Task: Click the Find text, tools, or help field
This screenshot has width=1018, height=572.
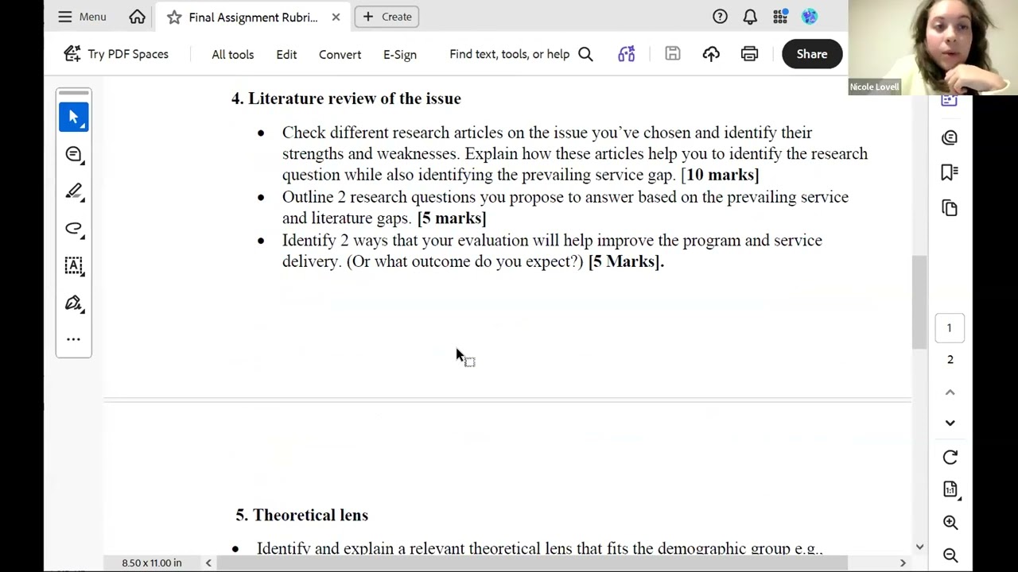Action: (509, 54)
